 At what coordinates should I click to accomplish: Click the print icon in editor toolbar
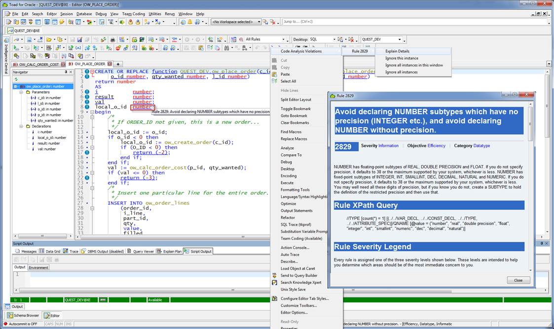(x=113, y=39)
